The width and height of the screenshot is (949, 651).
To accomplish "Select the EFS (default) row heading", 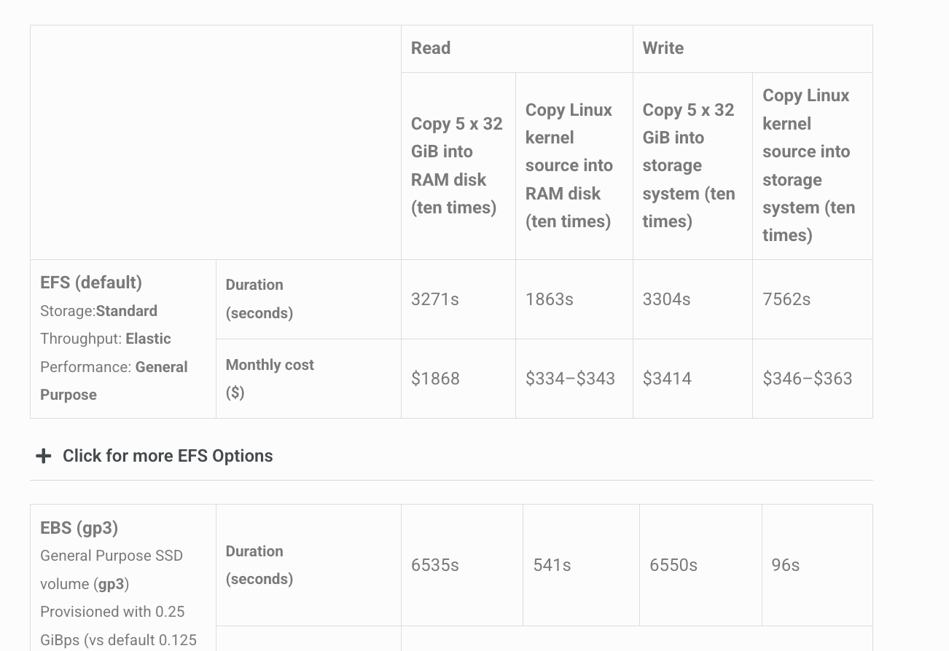I will (x=91, y=283).
